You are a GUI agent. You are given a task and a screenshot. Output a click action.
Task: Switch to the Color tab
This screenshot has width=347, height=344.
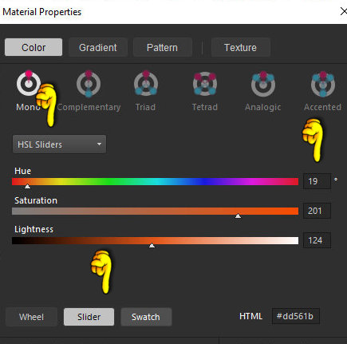[34, 47]
